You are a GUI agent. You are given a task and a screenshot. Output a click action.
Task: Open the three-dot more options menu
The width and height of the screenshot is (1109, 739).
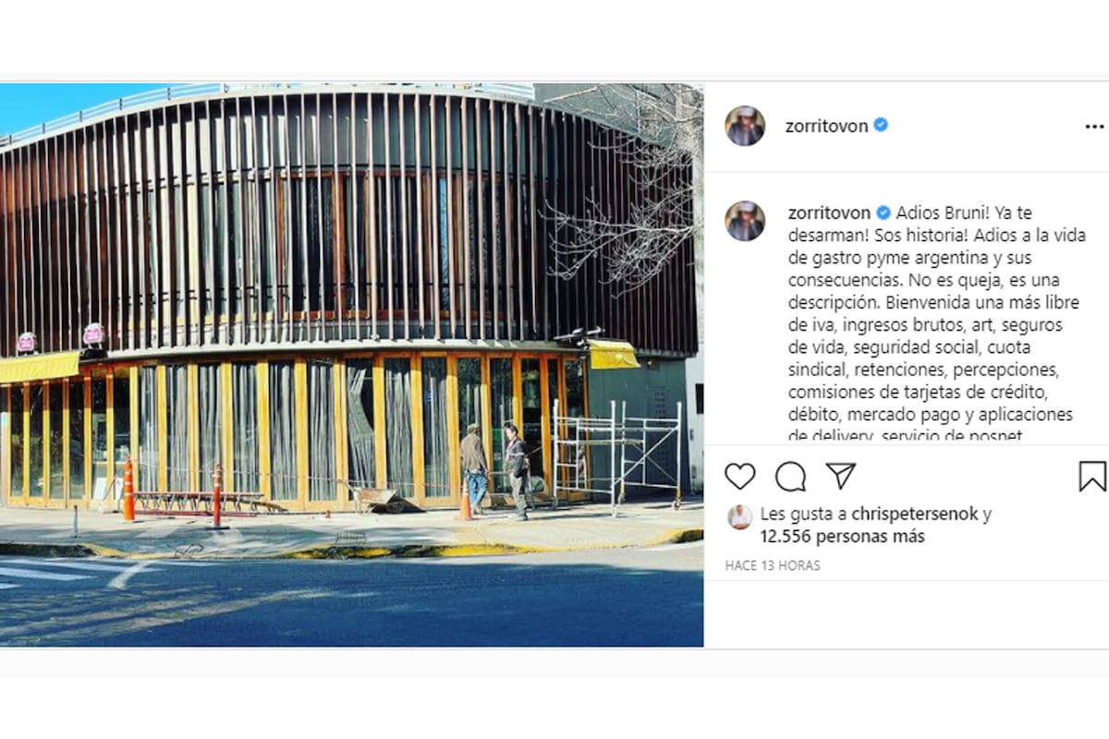(1094, 127)
